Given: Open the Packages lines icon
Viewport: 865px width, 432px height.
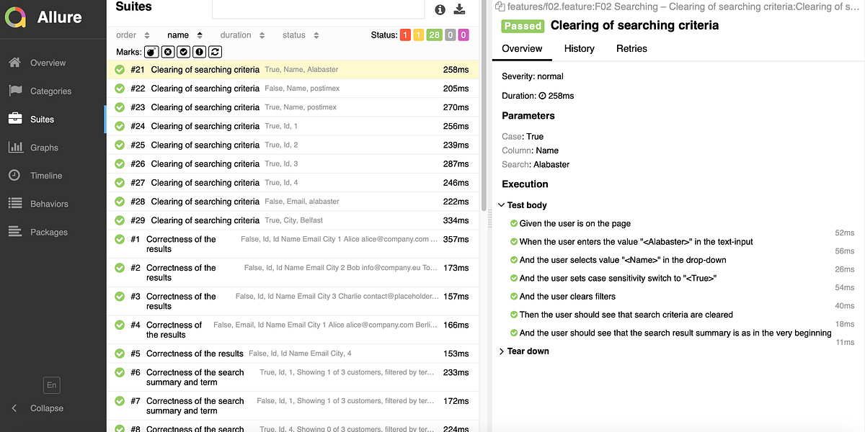Looking at the screenshot, I should 15,232.
